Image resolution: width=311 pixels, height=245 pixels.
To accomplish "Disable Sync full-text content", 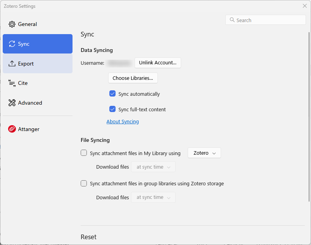I will point(112,109).
